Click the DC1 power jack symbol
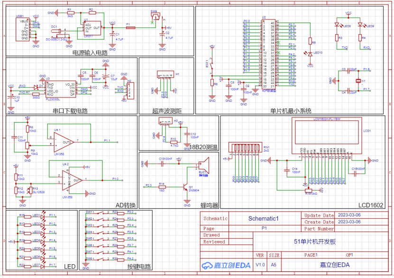Image resolution: width=394 pixels, height=278 pixels. point(60,33)
